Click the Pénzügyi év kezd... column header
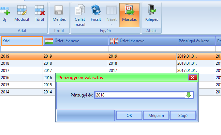The height and width of the screenshot is (135, 221). [196, 41]
